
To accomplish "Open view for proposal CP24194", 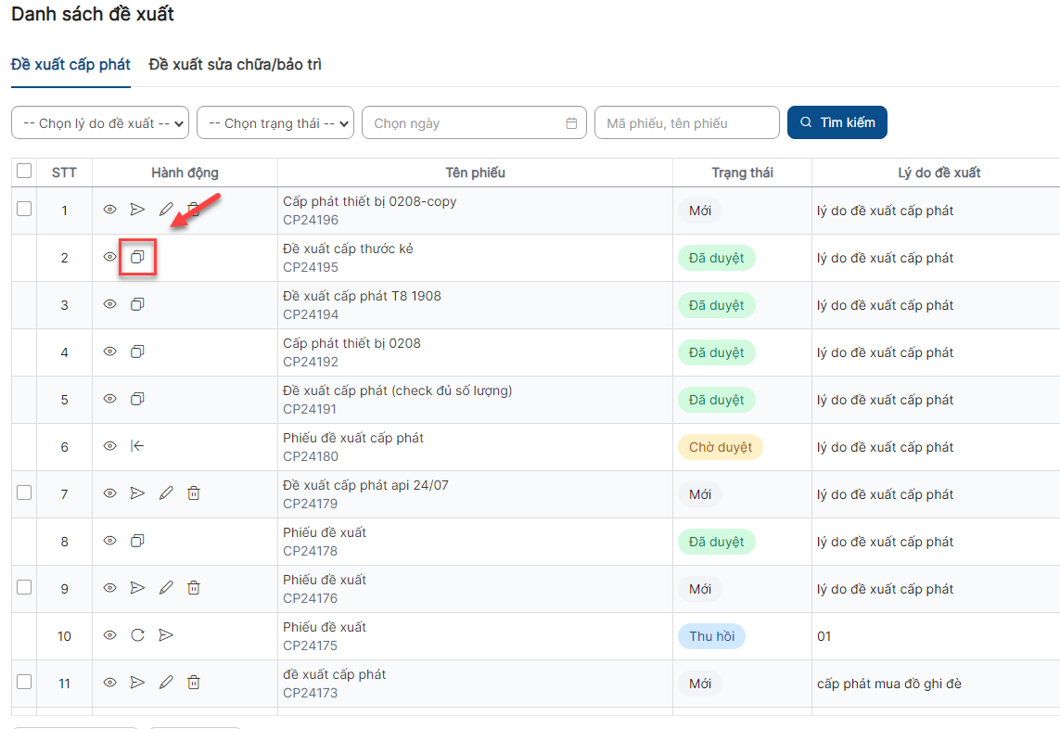I will click(x=109, y=304).
